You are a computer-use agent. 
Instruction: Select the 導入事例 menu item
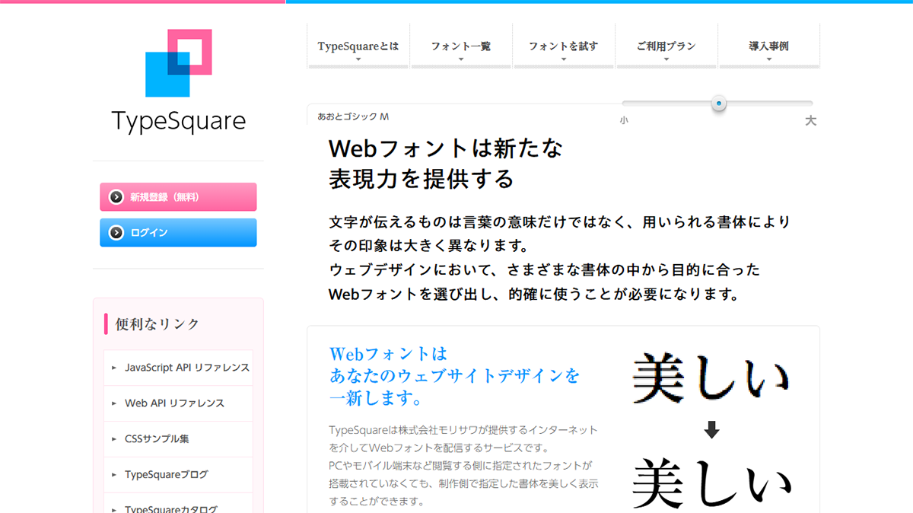(x=768, y=46)
